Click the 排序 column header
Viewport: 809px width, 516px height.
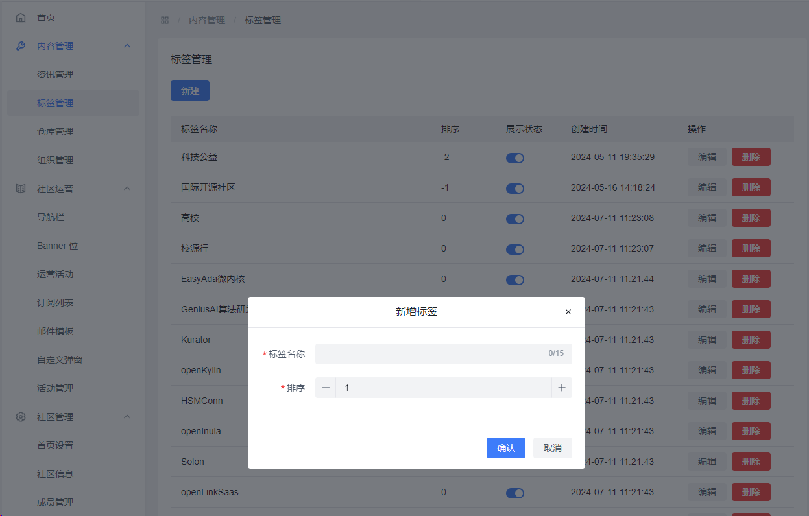tap(450, 129)
